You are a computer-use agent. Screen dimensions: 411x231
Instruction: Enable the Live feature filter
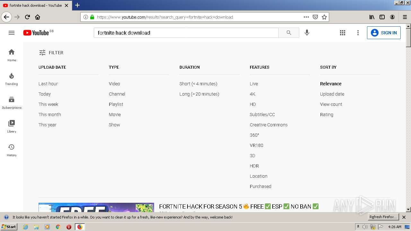pyautogui.click(x=254, y=84)
